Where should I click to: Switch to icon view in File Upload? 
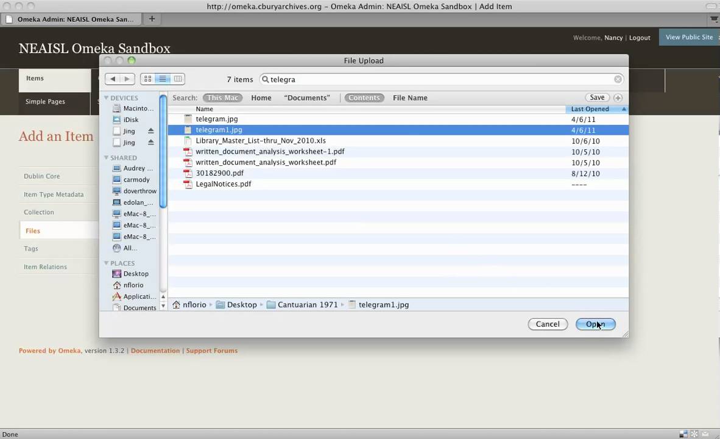click(148, 79)
